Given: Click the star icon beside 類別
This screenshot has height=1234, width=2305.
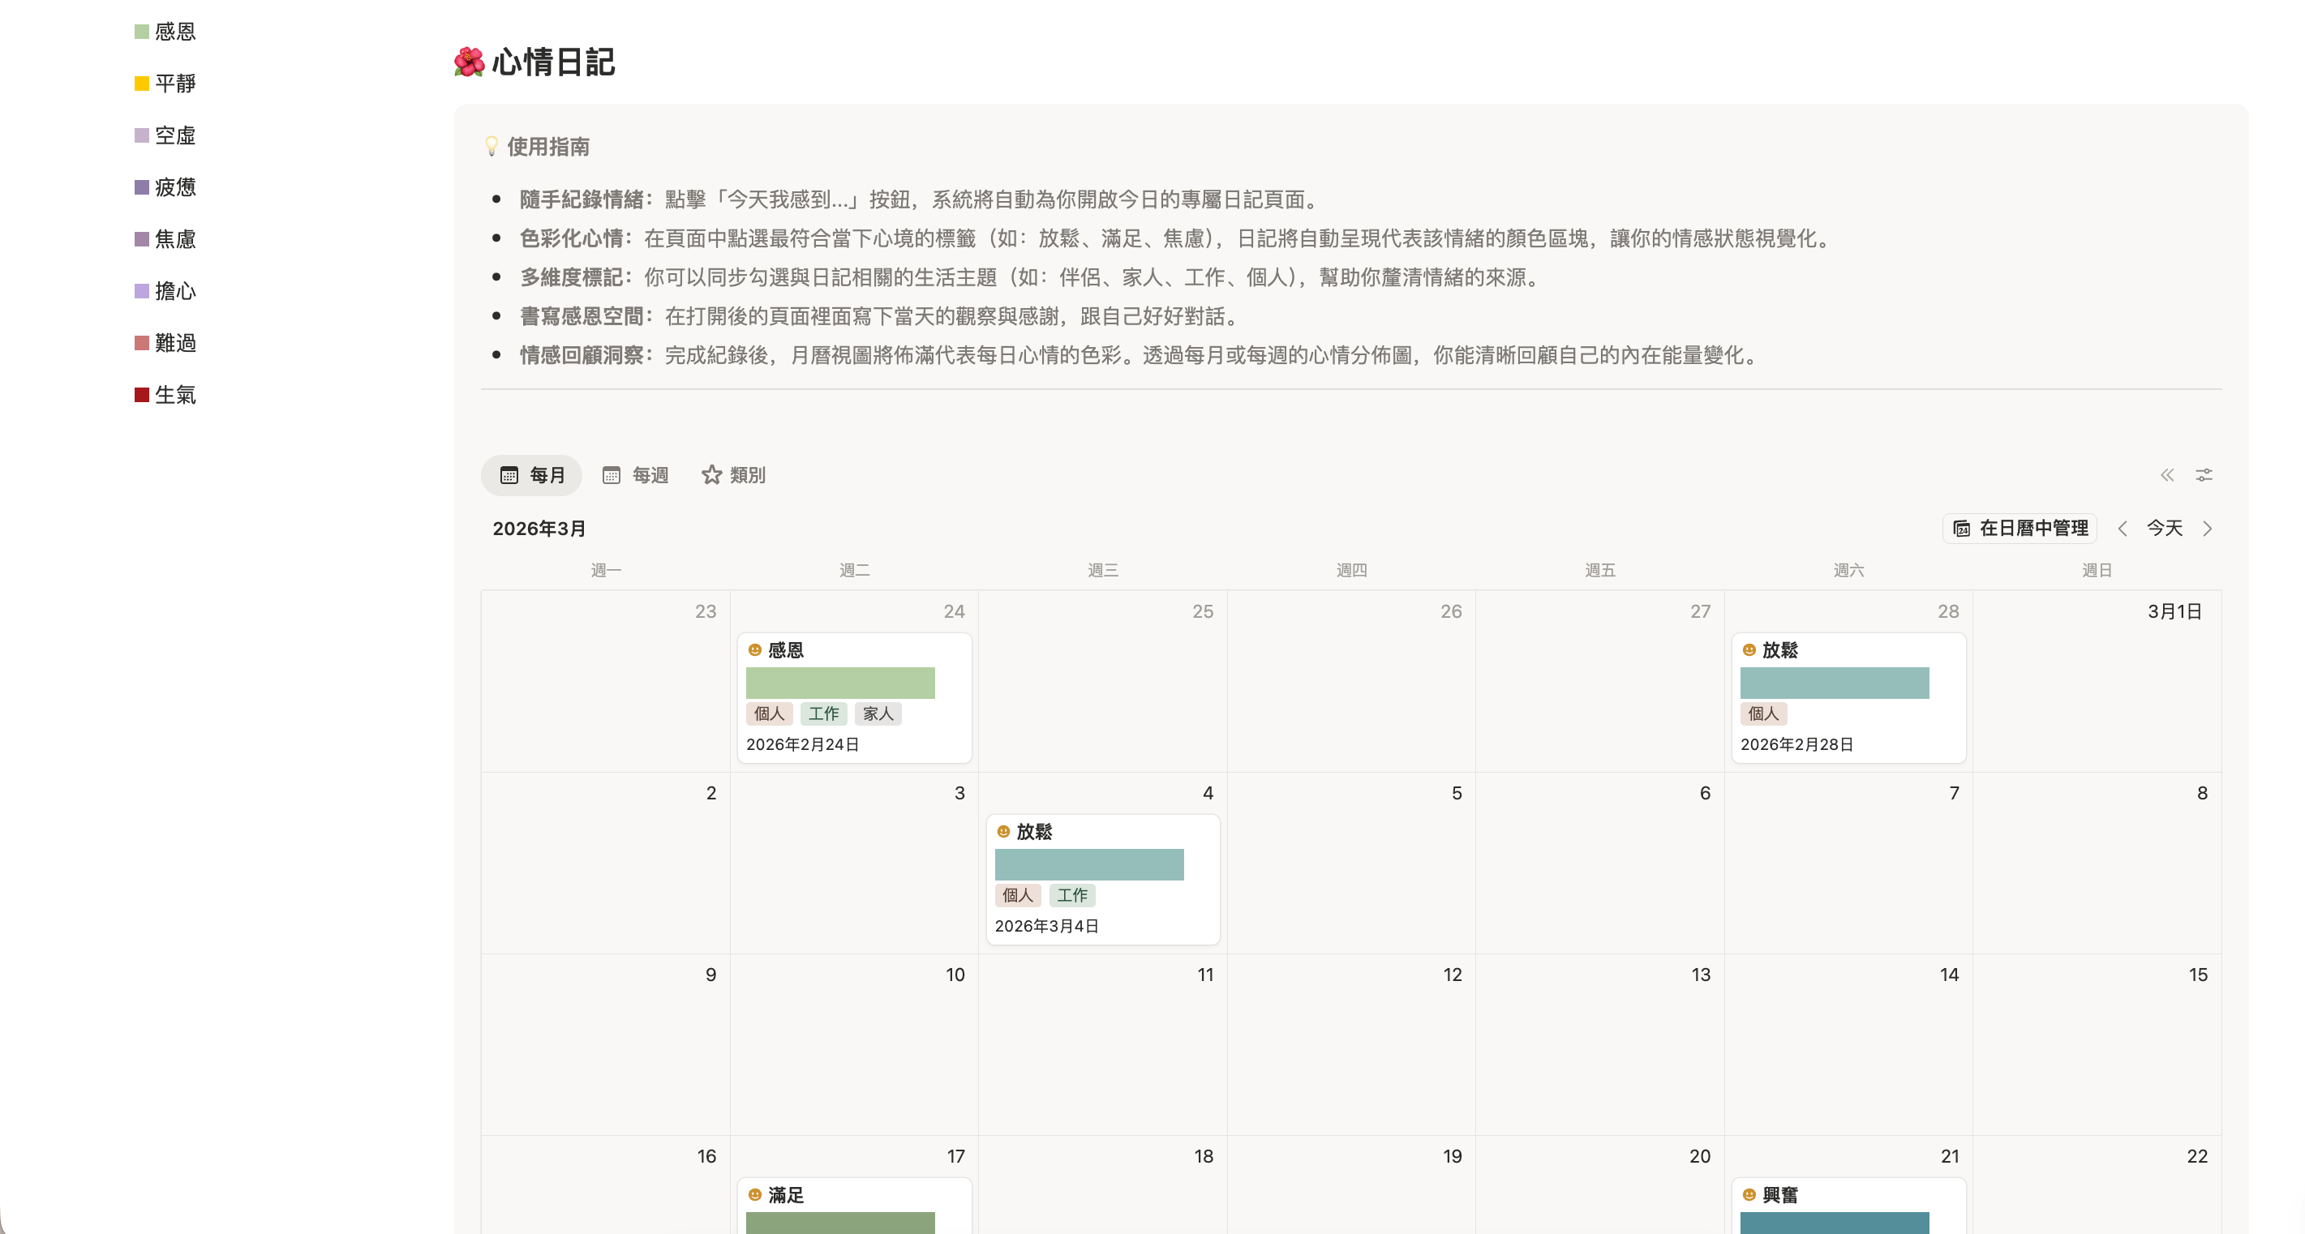Looking at the screenshot, I should click(711, 475).
